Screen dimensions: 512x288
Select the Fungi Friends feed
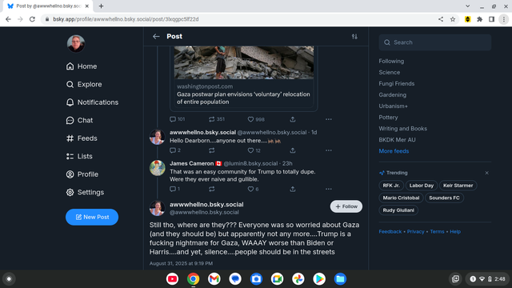click(x=397, y=83)
